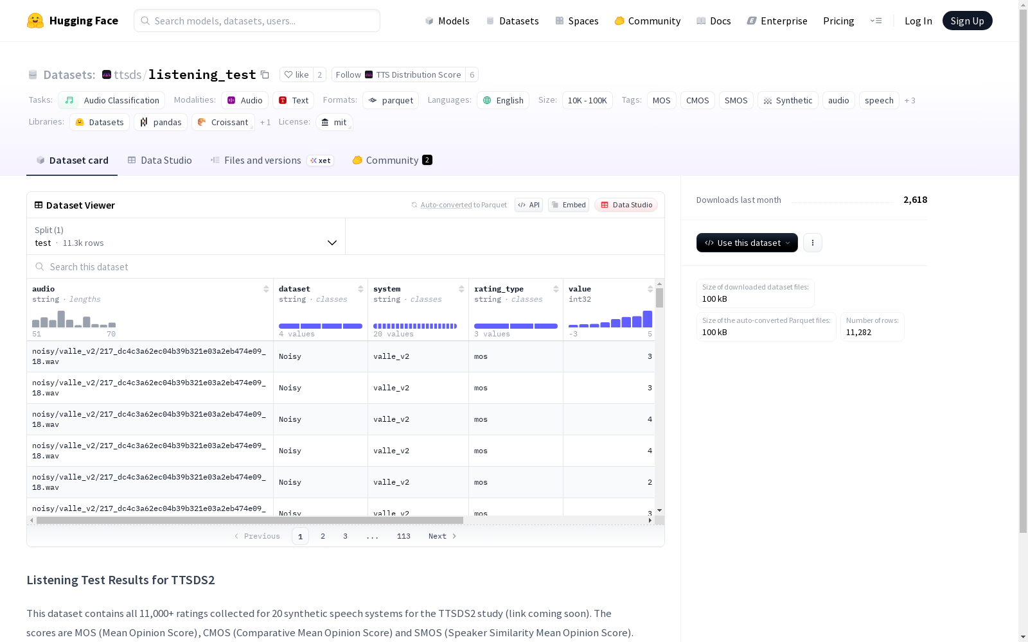Select the MOS tag

click(662, 100)
